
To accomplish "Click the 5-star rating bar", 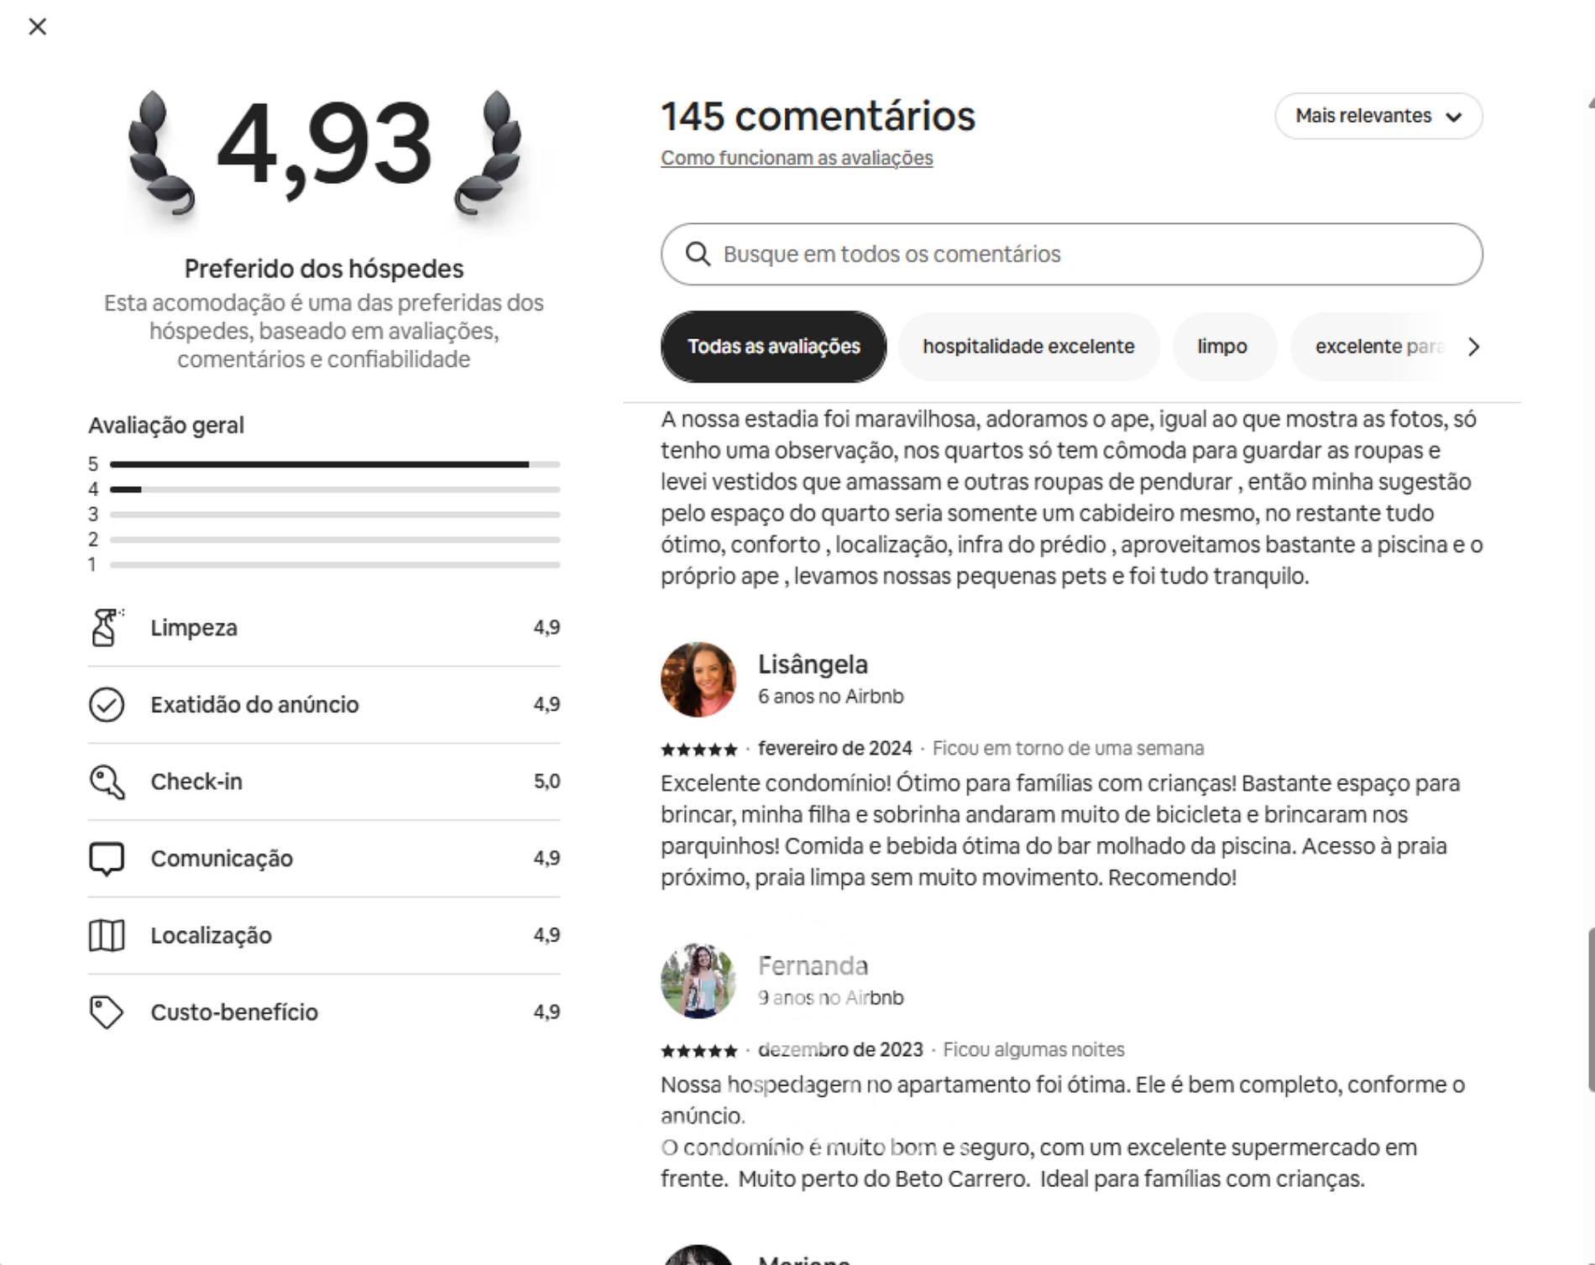I will click(334, 464).
